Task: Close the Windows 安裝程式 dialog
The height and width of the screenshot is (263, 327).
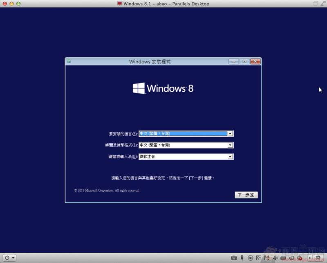Action: [x=255, y=61]
